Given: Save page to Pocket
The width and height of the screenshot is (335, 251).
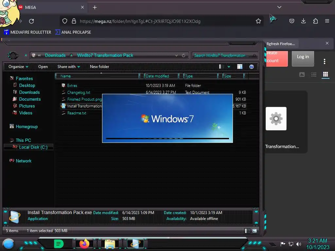Looking at the screenshot, I should [291, 21].
